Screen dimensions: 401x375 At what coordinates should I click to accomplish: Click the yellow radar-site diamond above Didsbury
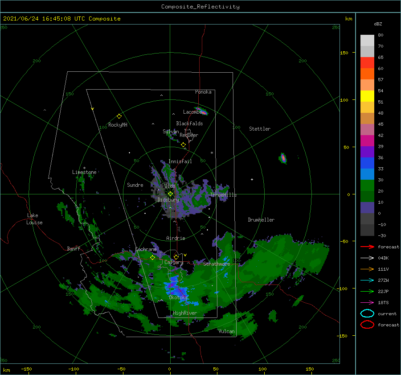(x=170, y=194)
